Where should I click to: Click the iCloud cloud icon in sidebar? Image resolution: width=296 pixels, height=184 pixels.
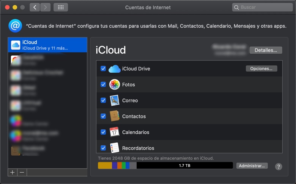coord(16,45)
